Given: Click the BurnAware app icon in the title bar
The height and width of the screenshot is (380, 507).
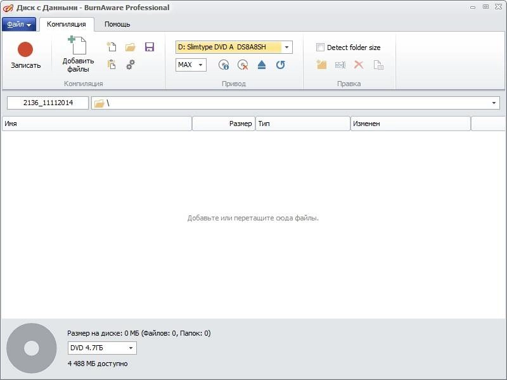Looking at the screenshot, I should (8, 8).
